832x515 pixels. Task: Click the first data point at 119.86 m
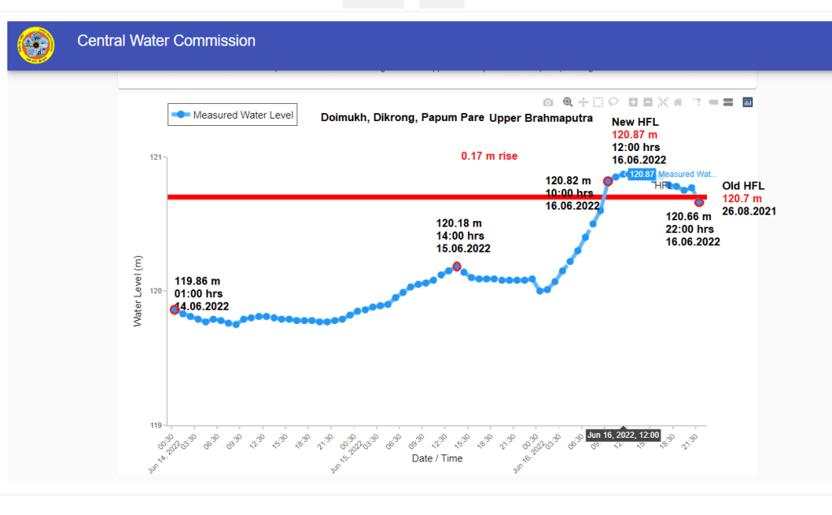[x=175, y=309]
